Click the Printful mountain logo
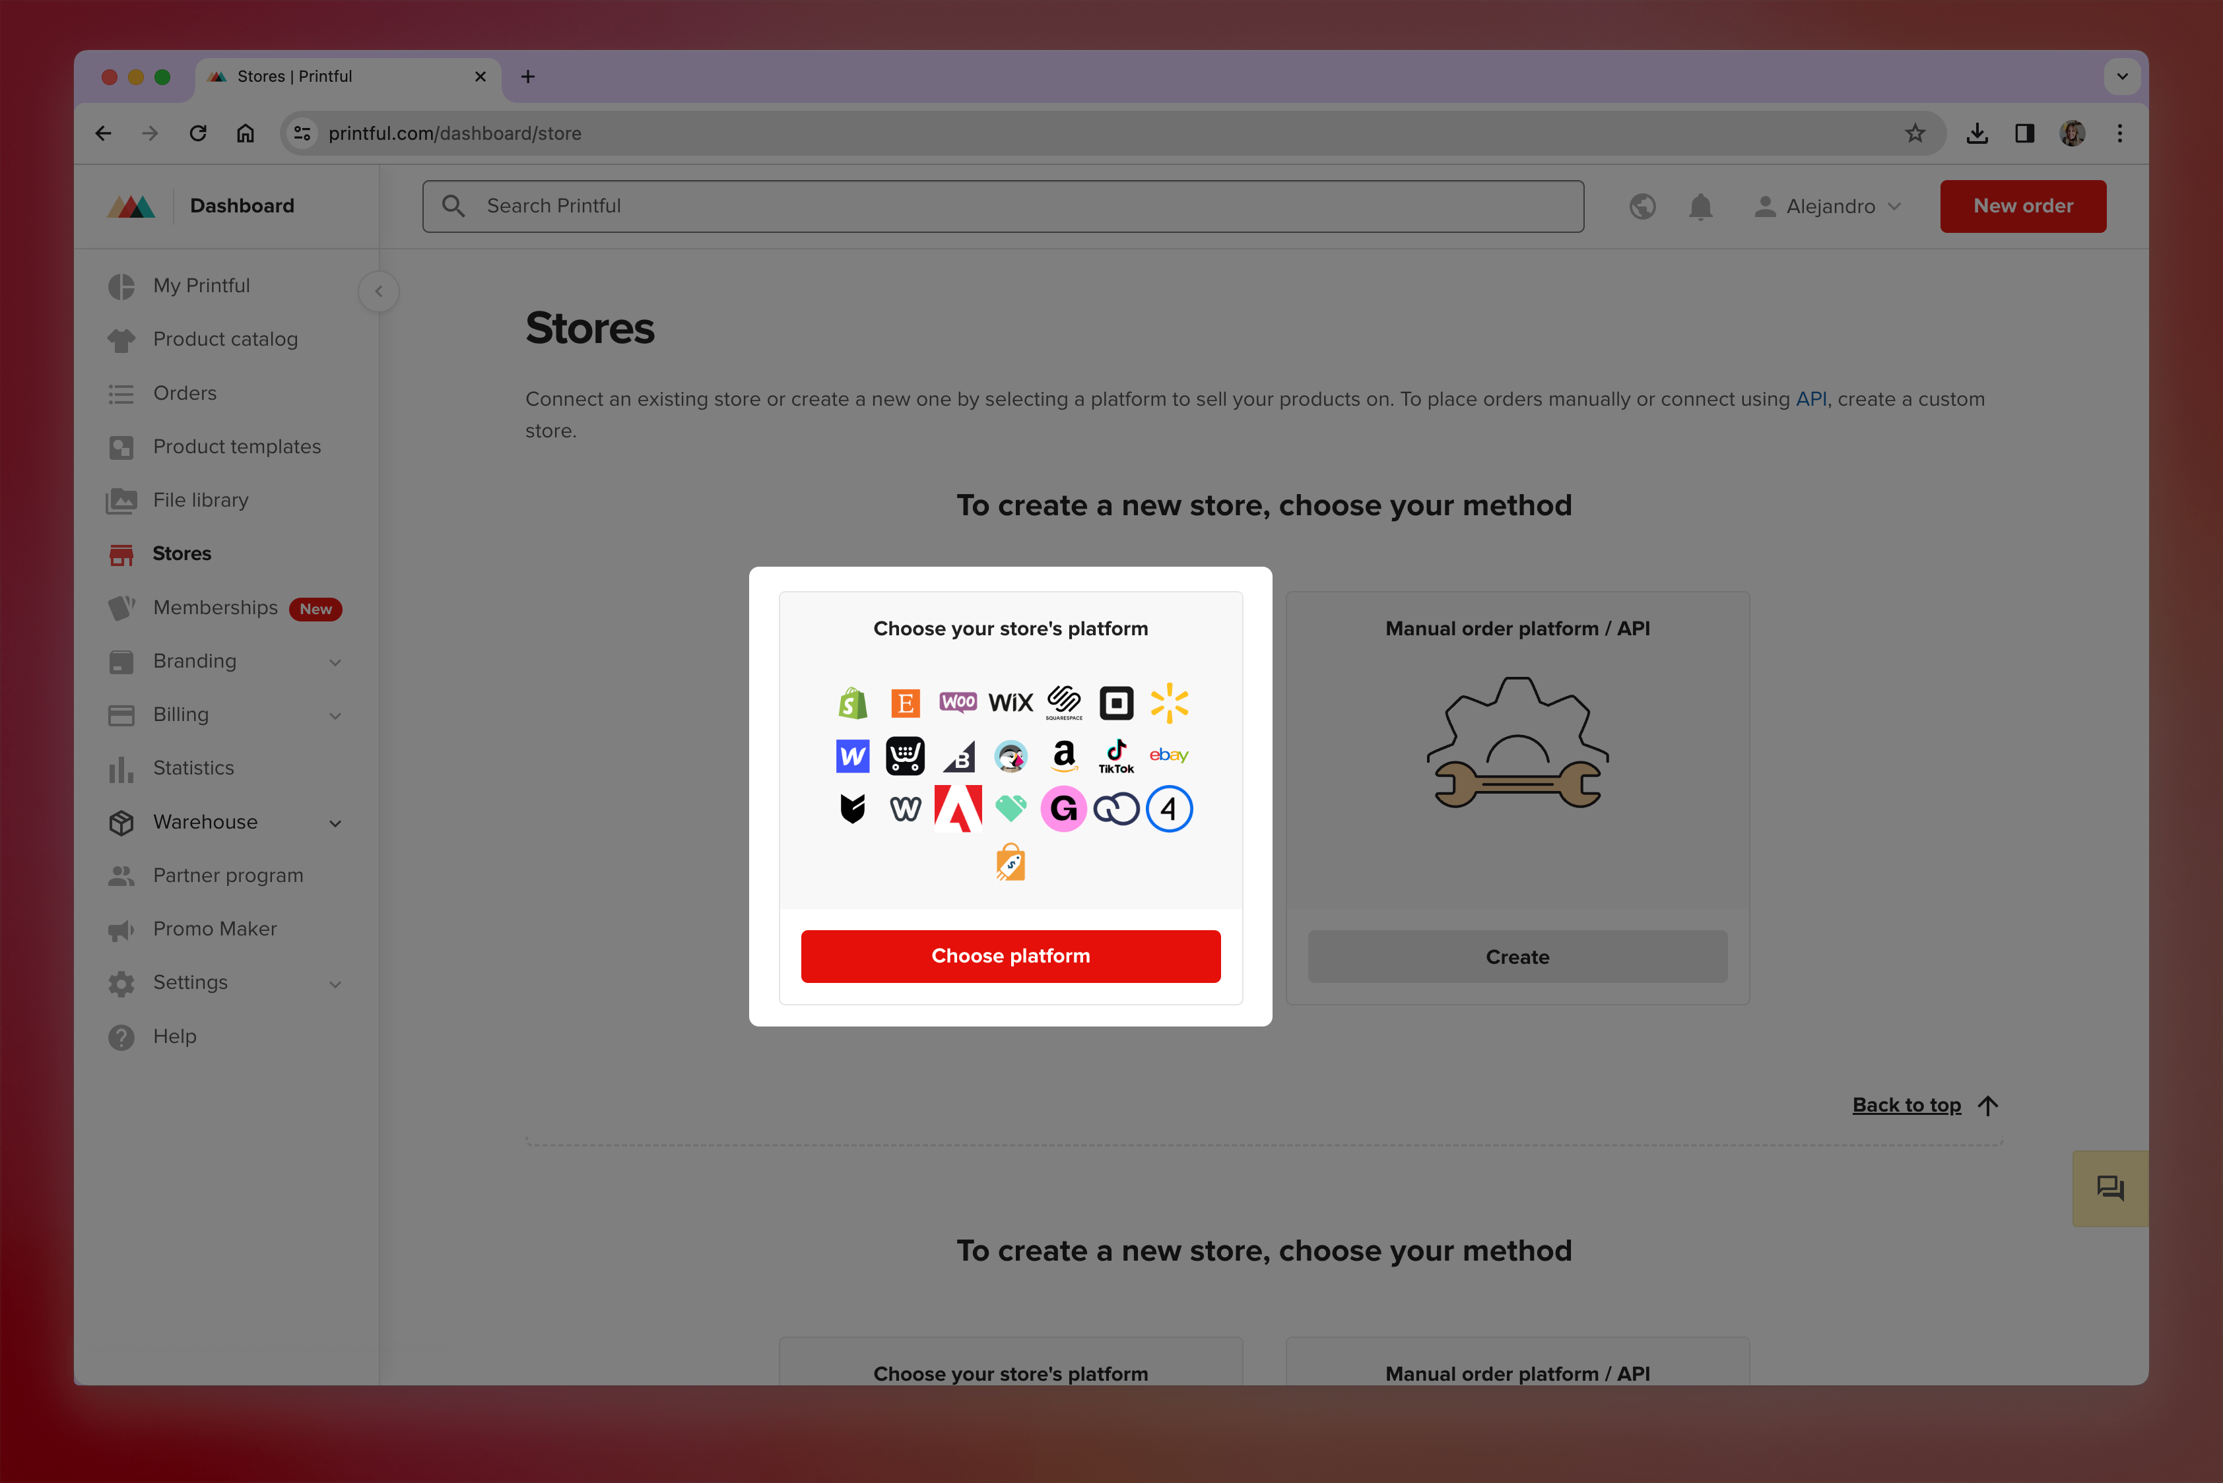The image size is (2223, 1483). [x=131, y=206]
